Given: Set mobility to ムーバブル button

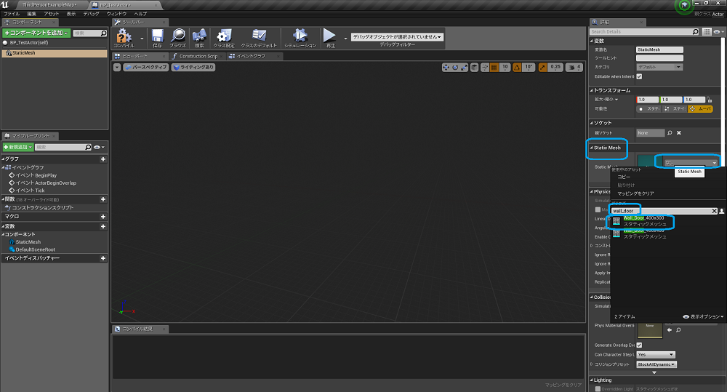Looking at the screenshot, I should pyautogui.click(x=700, y=109).
